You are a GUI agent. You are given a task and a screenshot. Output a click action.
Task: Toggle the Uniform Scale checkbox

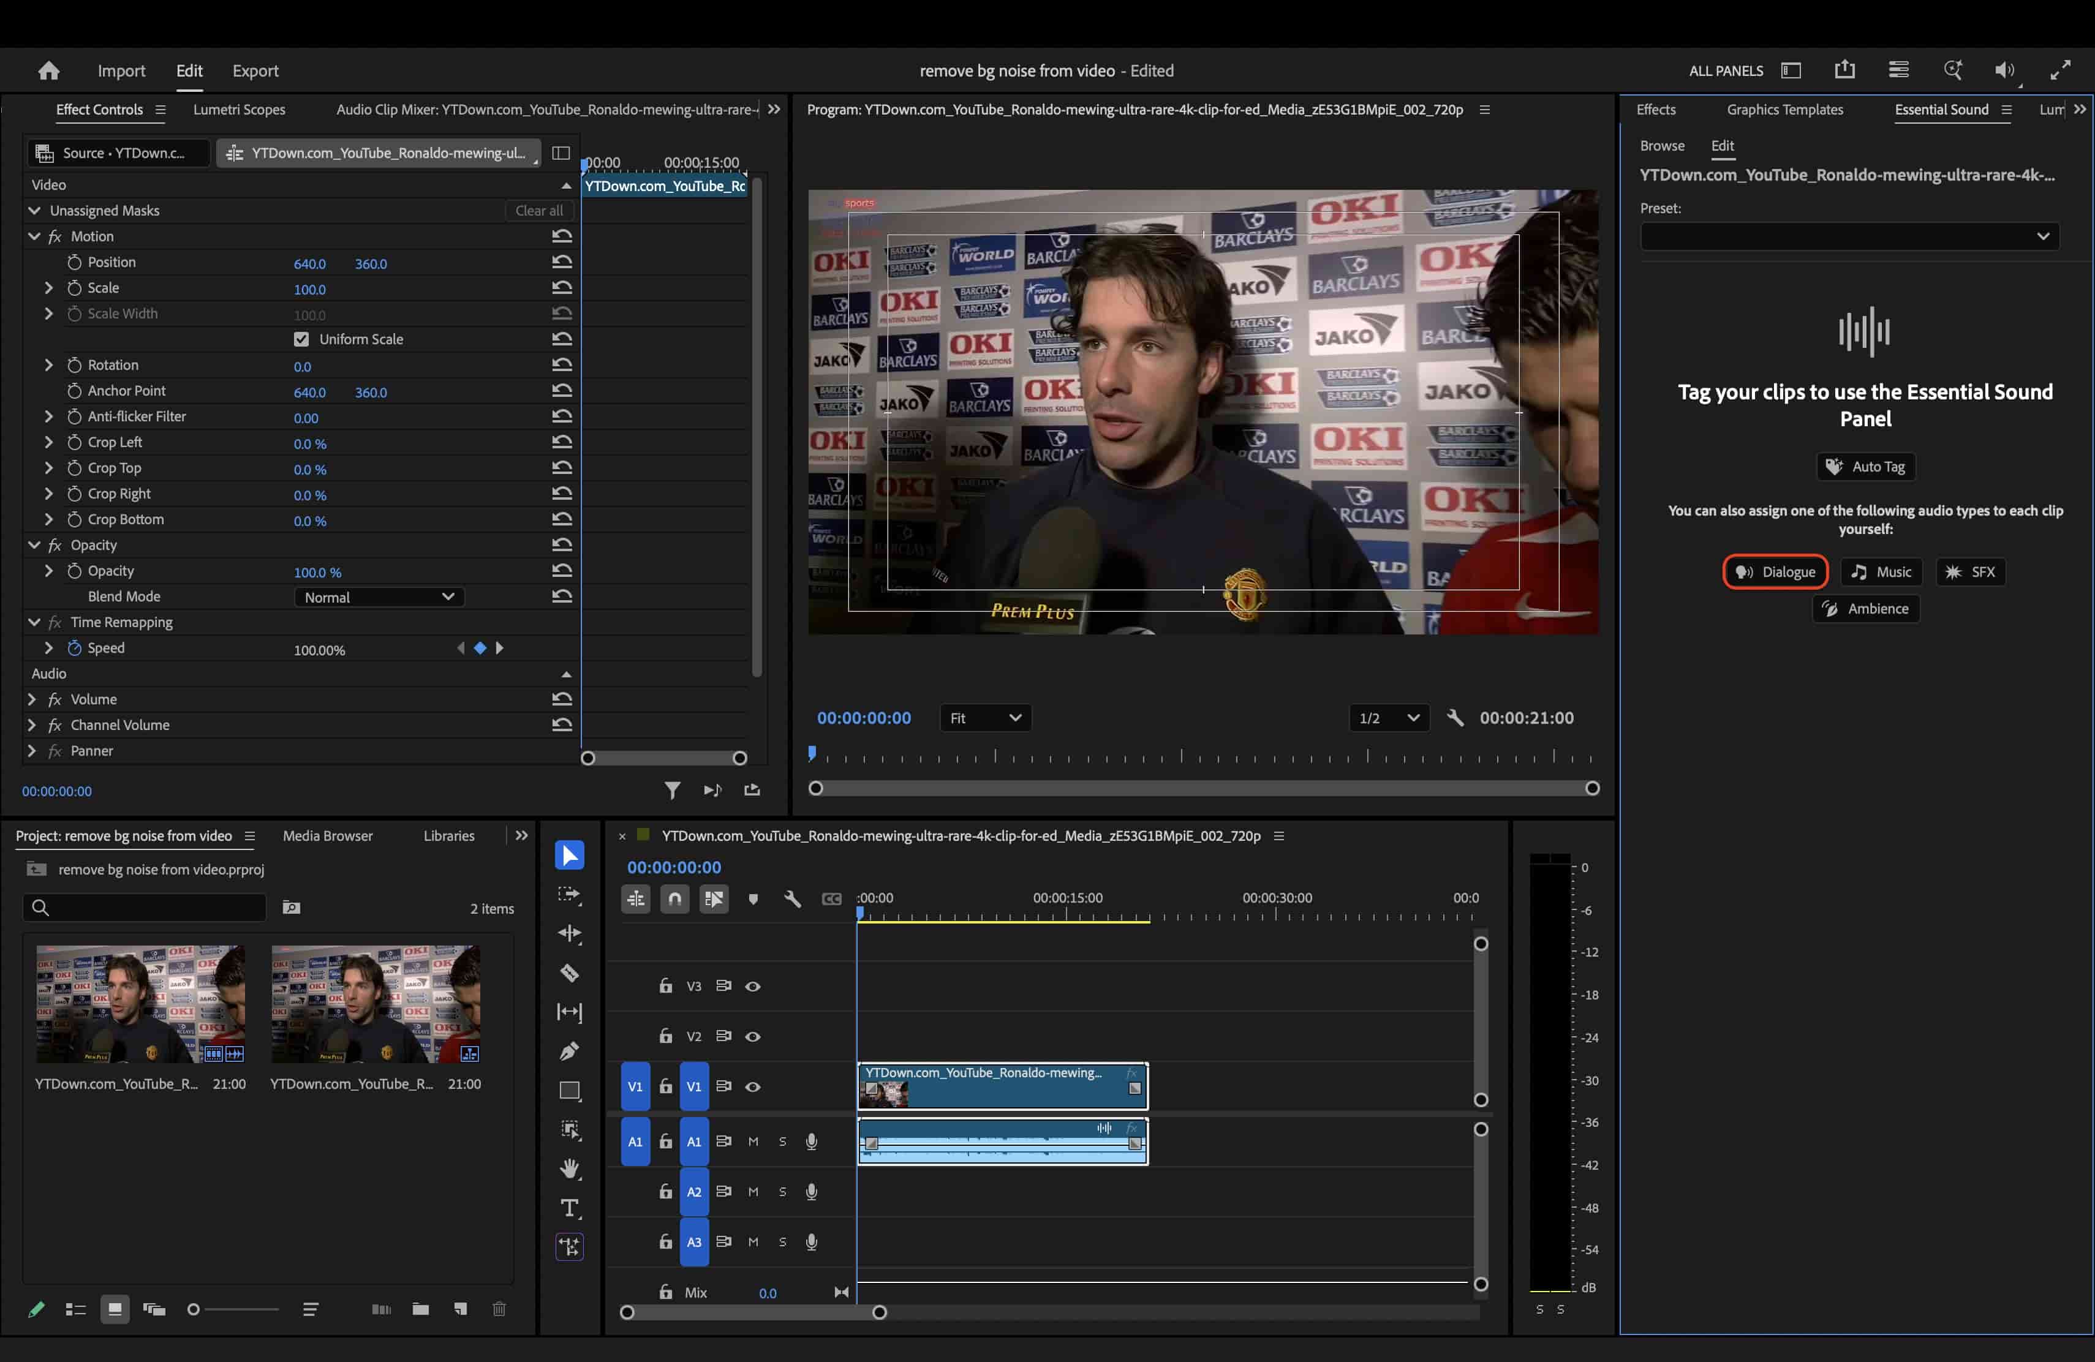[x=301, y=340]
